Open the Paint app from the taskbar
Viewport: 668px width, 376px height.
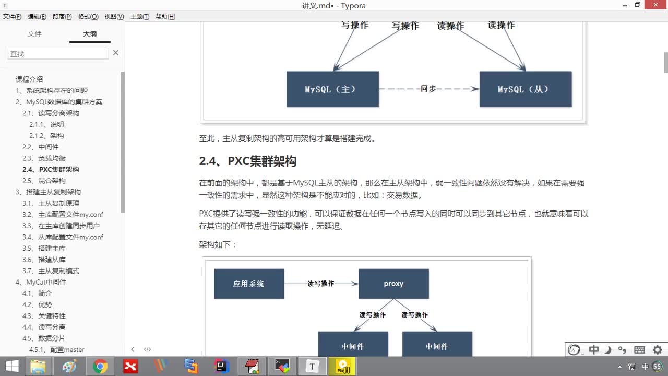[x=69, y=367]
